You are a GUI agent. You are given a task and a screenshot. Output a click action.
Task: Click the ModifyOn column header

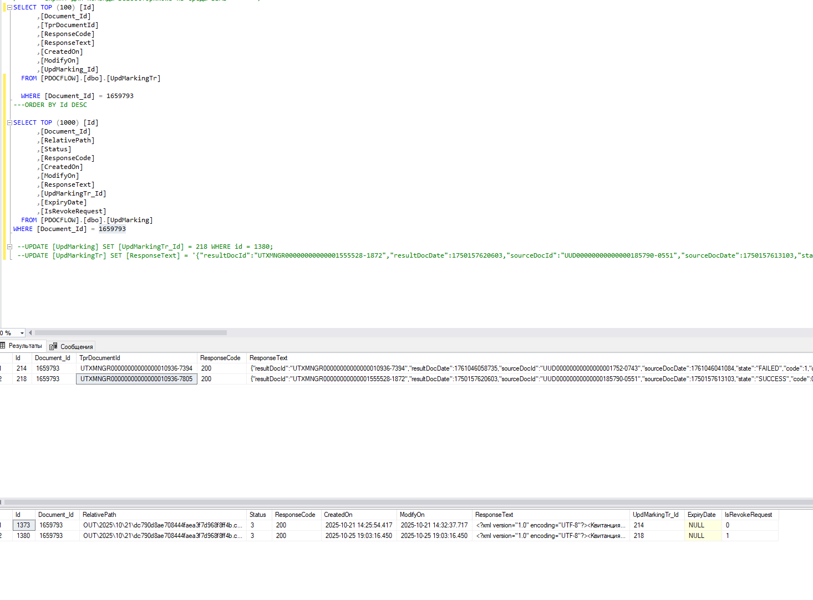click(434, 515)
